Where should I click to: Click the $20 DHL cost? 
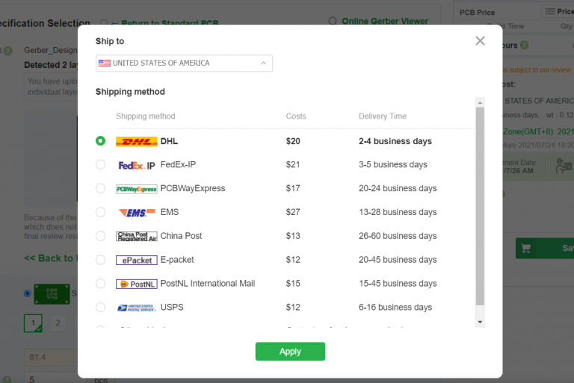pyautogui.click(x=293, y=141)
